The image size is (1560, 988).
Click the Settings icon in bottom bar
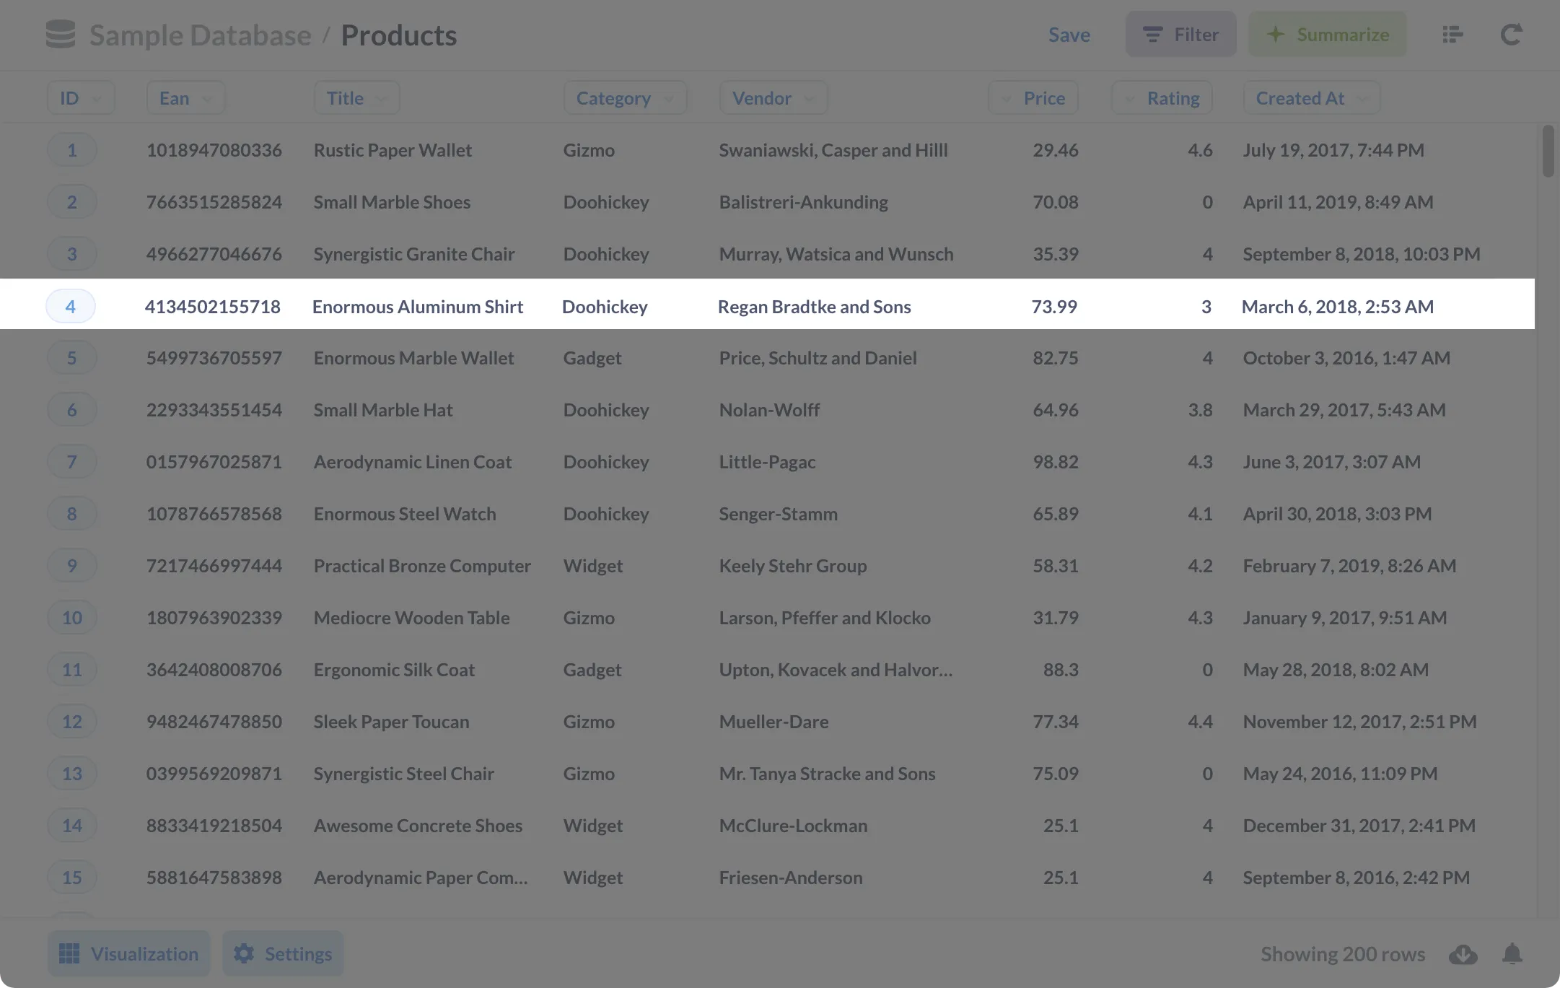243,953
